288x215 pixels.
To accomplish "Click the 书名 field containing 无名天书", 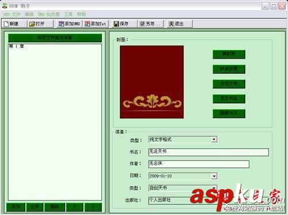I will coord(209,152).
